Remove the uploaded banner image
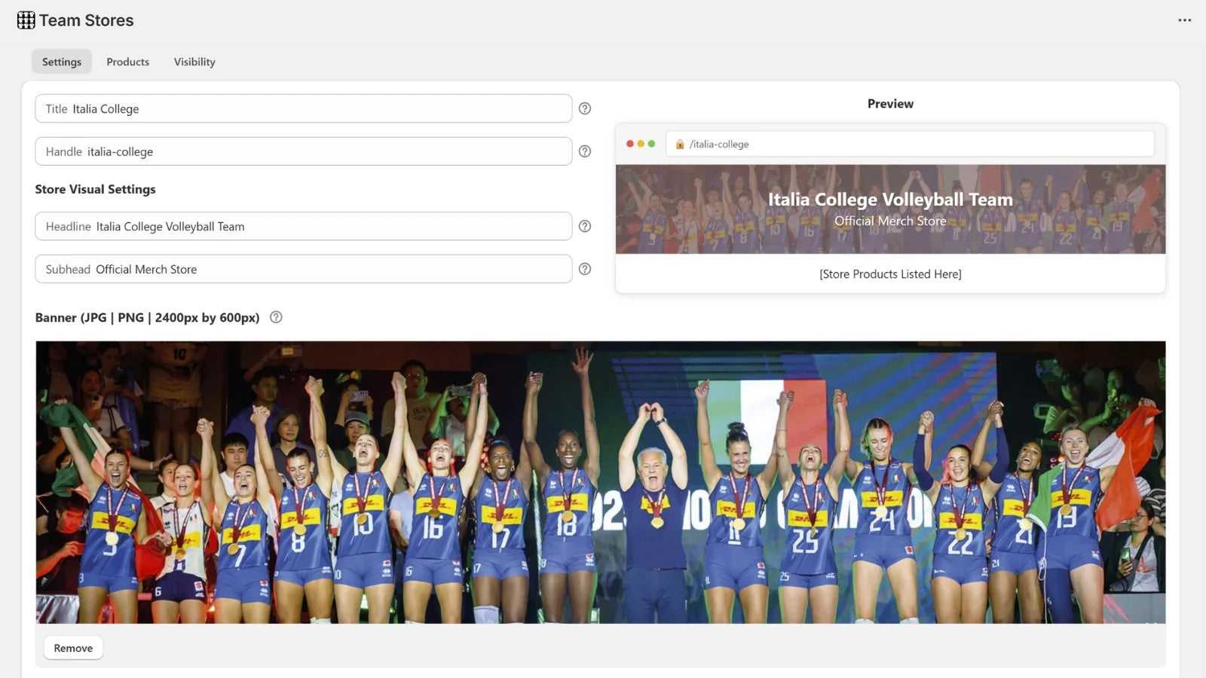The width and height of the screenshot is (1206, 678). [x=73, y=648]
